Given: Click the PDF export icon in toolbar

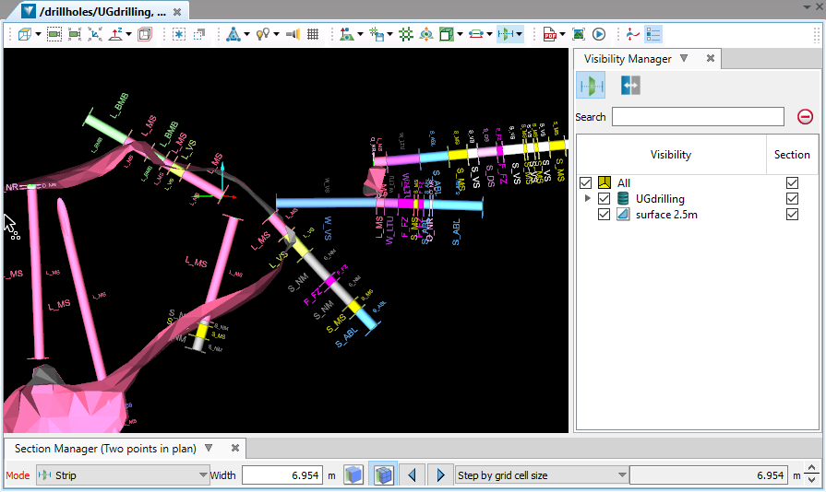Looking at the screenshot, I should pos(550,34).
